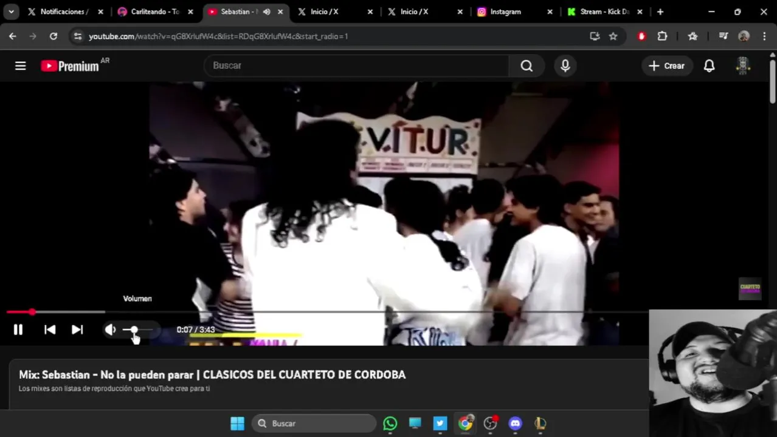
Task: Open League of Legends from the taskbar
Action: tap(540, 423)
